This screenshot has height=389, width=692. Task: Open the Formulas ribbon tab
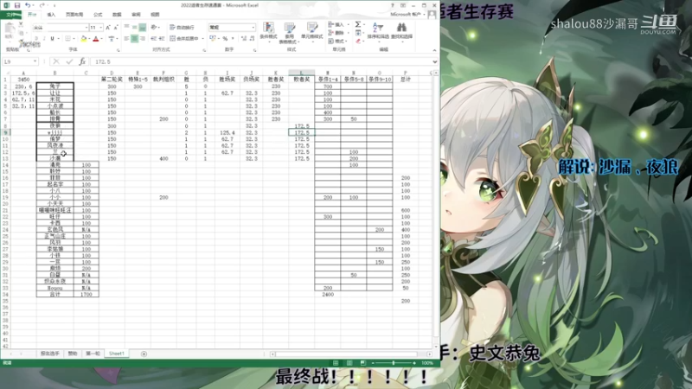pyautogui.click(x=98, y=15)
